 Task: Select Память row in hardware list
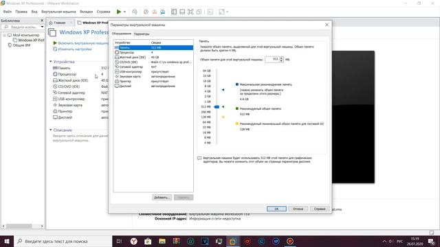[153, 47]
